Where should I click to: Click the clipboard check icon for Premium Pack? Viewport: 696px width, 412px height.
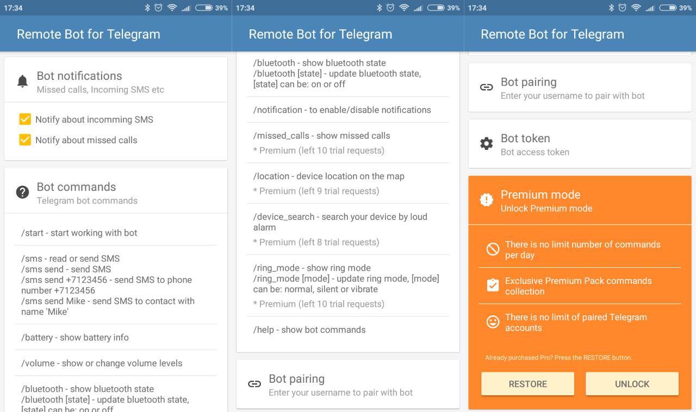pos(493,286)
